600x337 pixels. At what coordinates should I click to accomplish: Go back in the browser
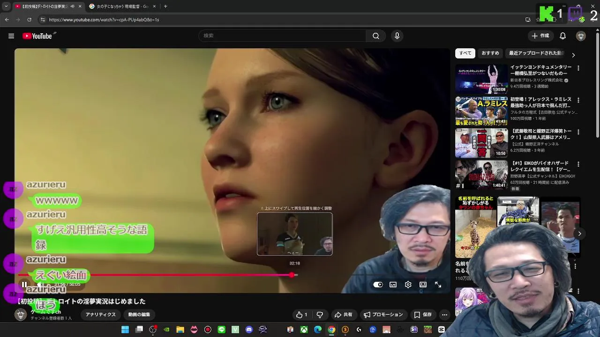point(7,20)
